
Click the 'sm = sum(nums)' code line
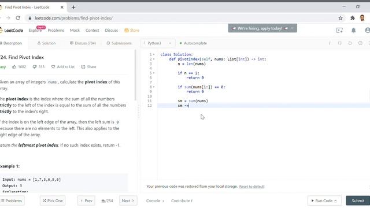[193, 101]
